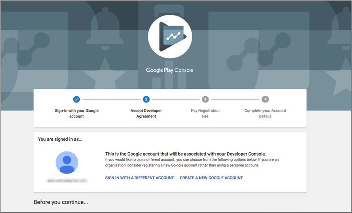This screenshot has height=213, width=352.
Task: Select the step 3 number circle
Action: click(x=205, y=99)
